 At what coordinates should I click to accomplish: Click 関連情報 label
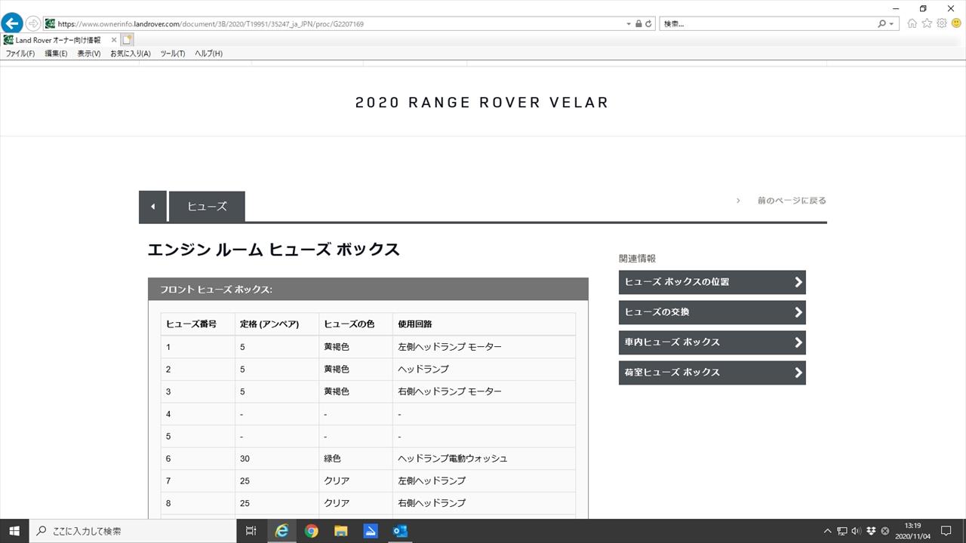coord(637,259)
